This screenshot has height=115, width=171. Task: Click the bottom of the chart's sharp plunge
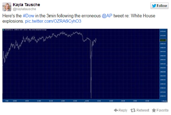[x=91, y=98]
